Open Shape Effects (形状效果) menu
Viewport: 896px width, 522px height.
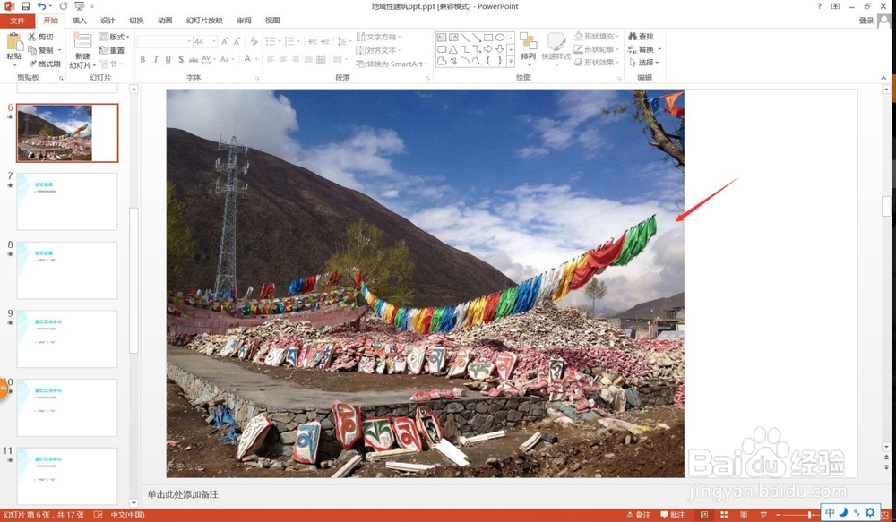597,63
